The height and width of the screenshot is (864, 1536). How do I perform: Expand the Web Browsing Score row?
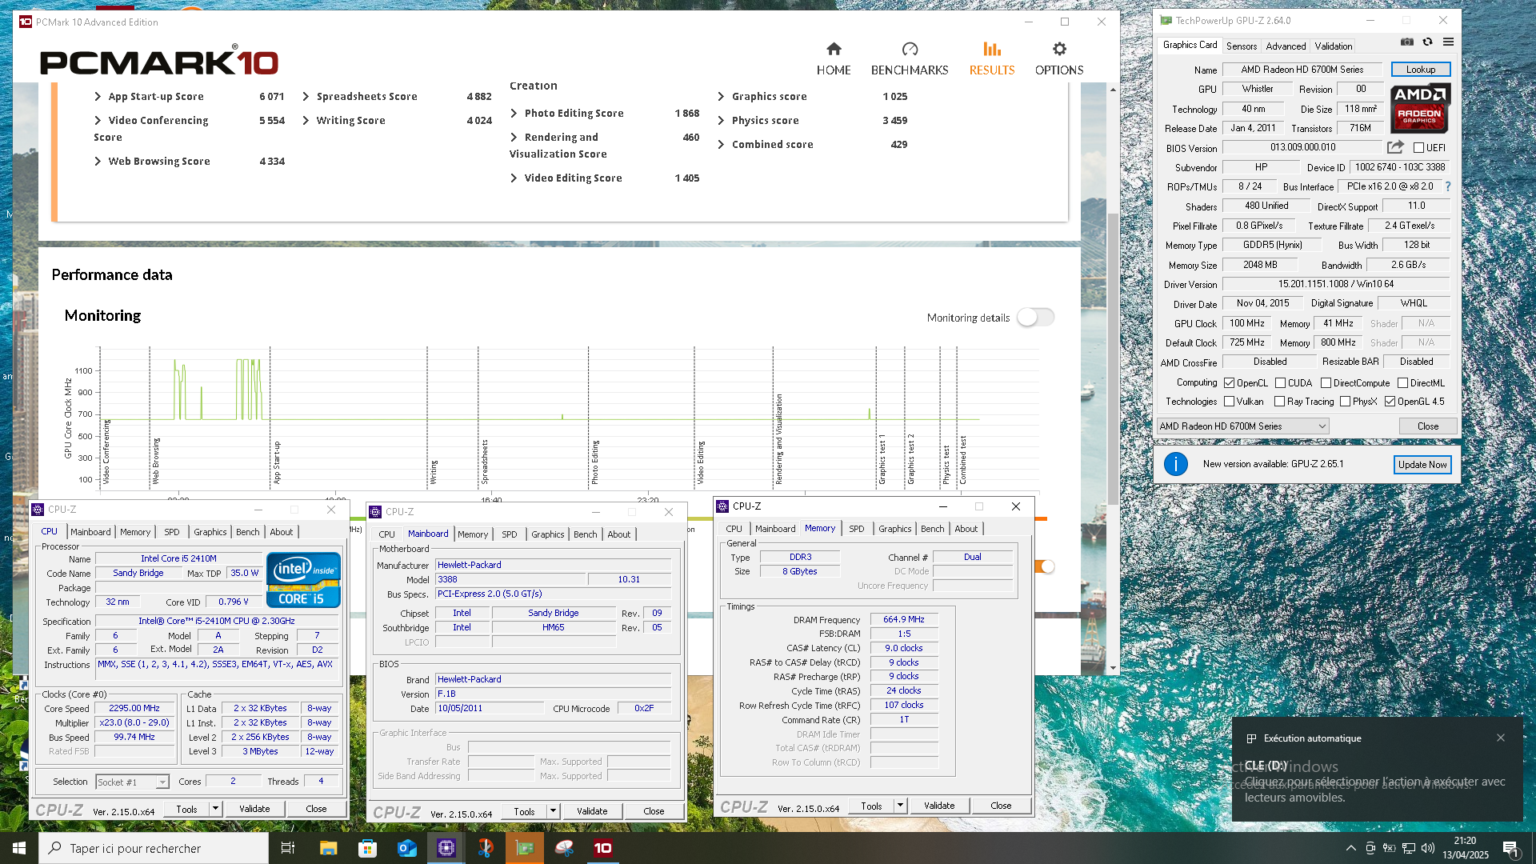point(98,161)
